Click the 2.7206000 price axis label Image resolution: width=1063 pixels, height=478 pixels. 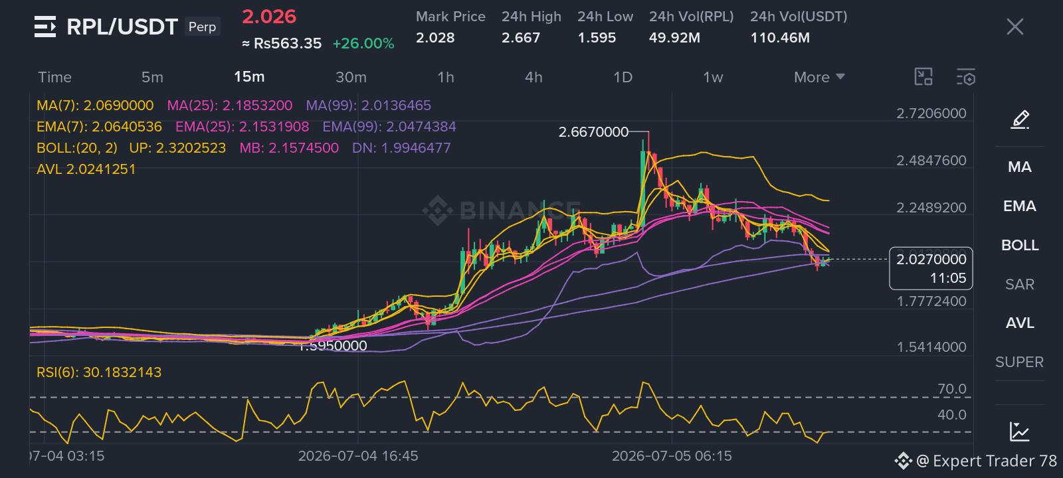tap(931, 114)
